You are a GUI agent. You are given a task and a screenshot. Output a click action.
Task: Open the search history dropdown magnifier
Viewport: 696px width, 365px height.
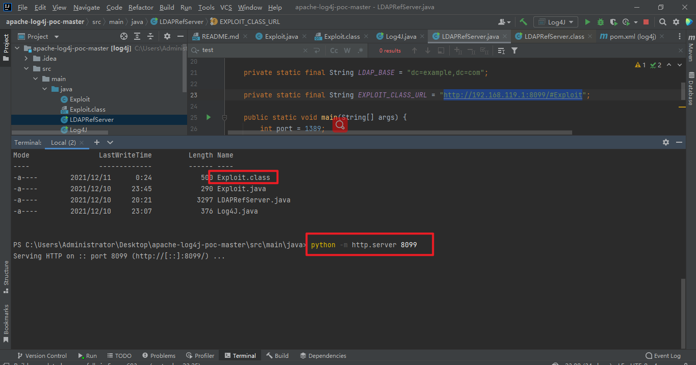click(x=195, y=50)
